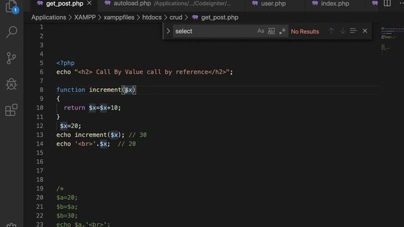Toggle Find in Selection icon
Screen dimensions: 404x227
coord(353,31)
